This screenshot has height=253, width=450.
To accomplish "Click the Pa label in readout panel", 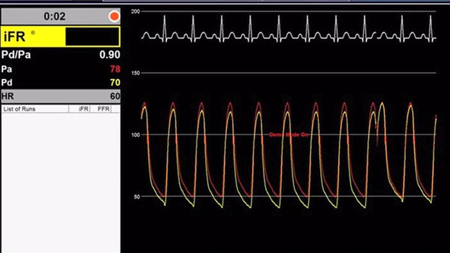I will pyautogui.click(x=6, y=69).
